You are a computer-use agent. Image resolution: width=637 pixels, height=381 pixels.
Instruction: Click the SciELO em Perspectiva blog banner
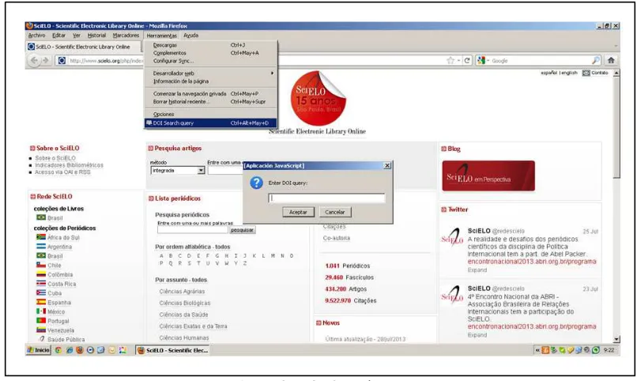coord(488,176)
